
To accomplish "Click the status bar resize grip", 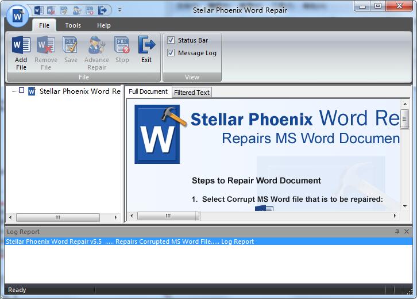I will pyautogui.click(x=409, y=291).
